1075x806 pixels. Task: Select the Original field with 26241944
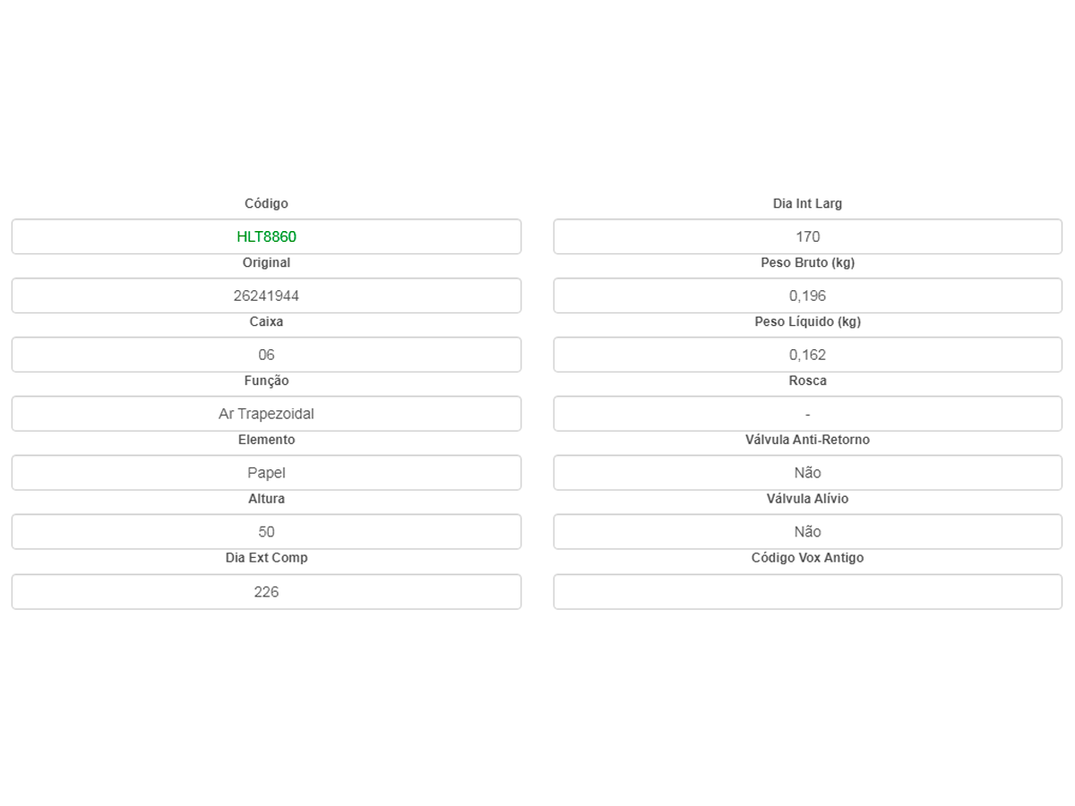[266, 296]
